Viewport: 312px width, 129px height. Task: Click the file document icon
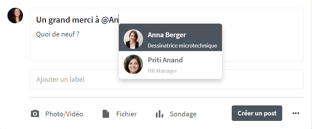pyautogui.click(x=106, y=114)
